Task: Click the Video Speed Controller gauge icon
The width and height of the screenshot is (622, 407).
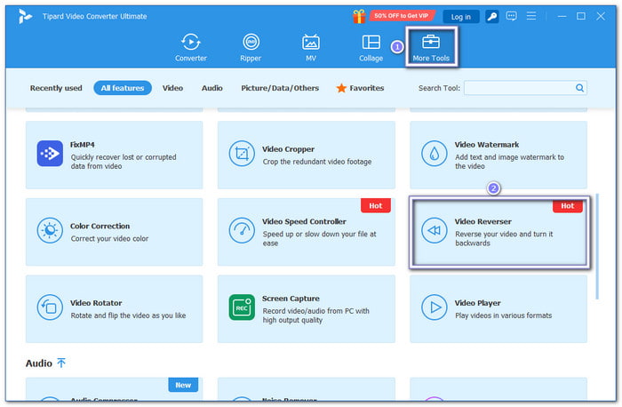Action: pos(242,230)
